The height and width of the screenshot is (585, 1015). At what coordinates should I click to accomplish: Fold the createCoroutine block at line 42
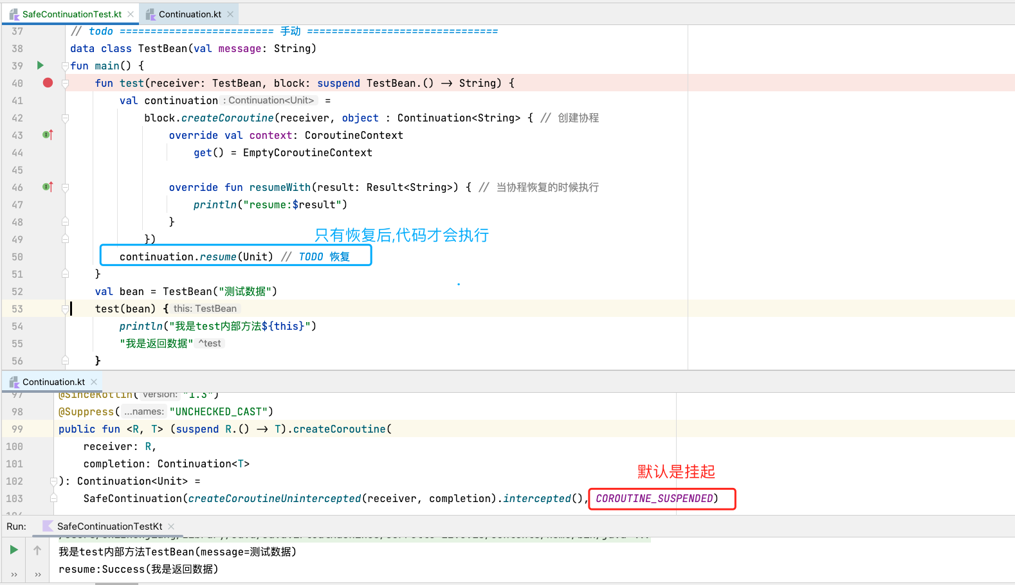(65, 118)
